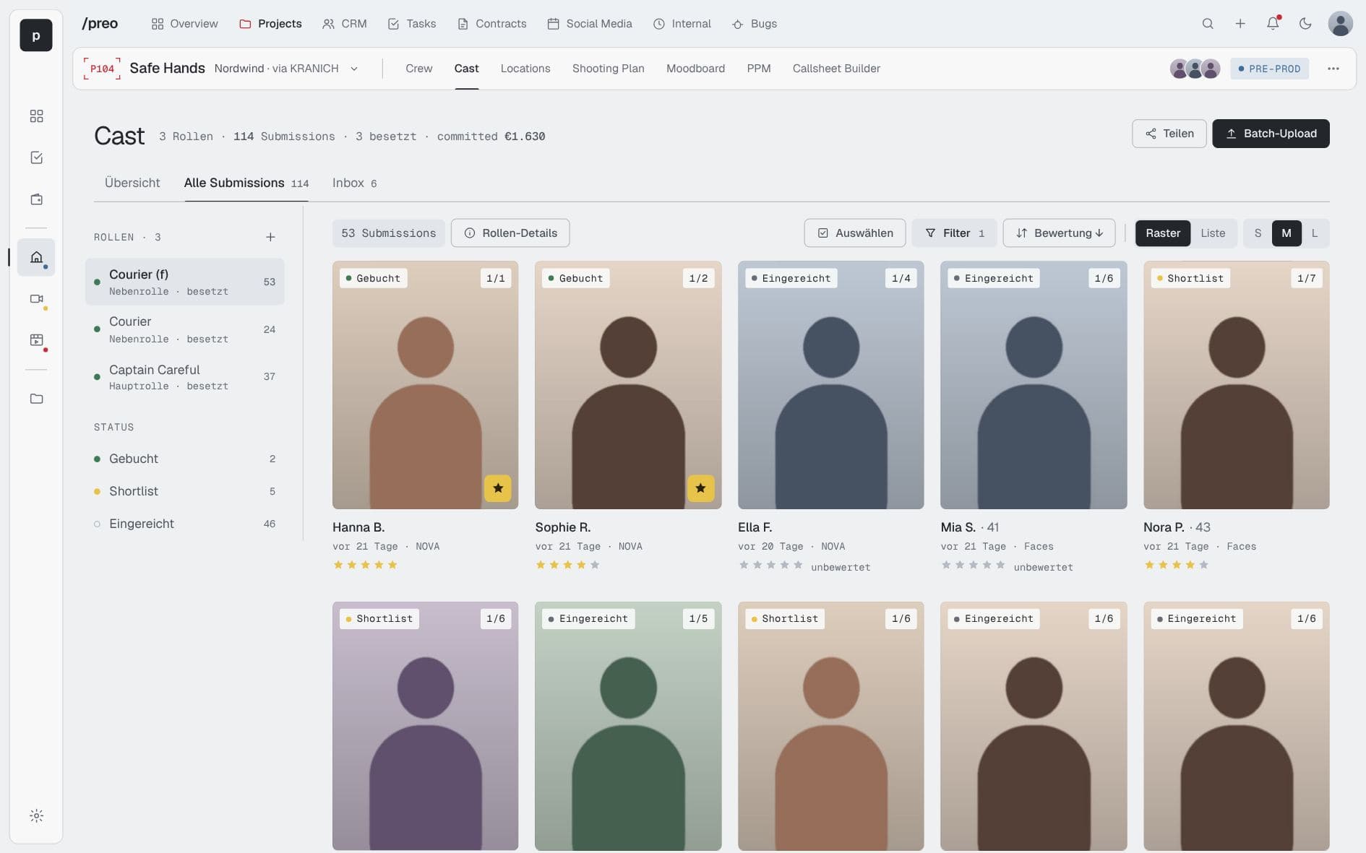Click the Teilen button

coord(1169,134)
